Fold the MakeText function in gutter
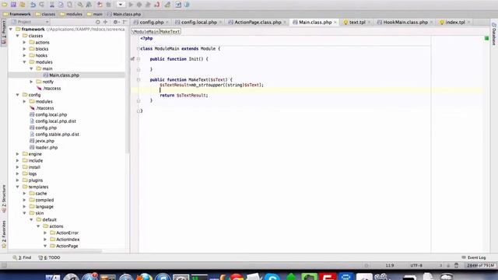 pos(139,79)
